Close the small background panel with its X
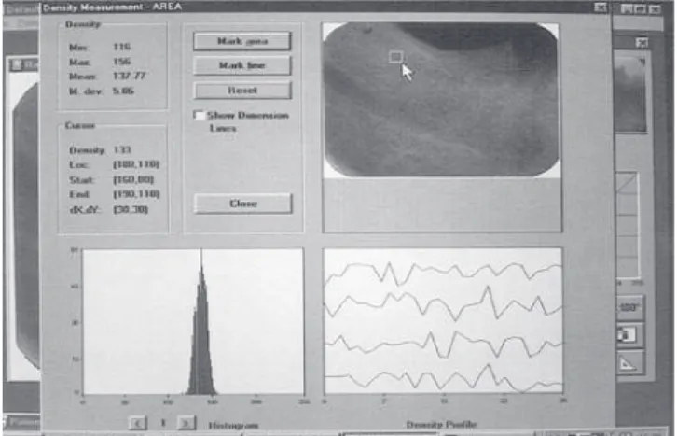The width and height of the screenshot is (677, 436). [x=642, y=42]
